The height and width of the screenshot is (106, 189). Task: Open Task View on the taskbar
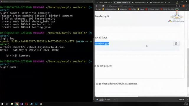point(7,104)
